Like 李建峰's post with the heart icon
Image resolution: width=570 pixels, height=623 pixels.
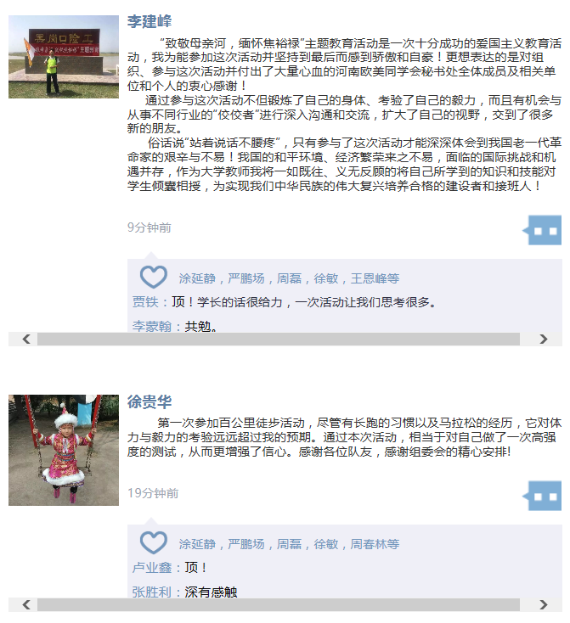pos(154,277)
